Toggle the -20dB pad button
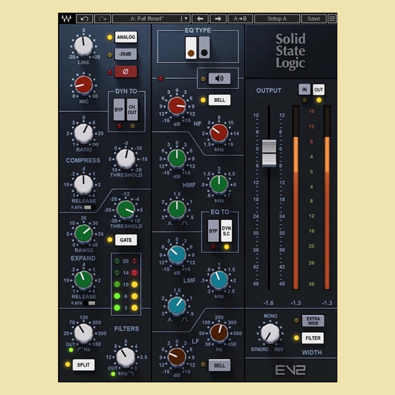 pos(126,54)
